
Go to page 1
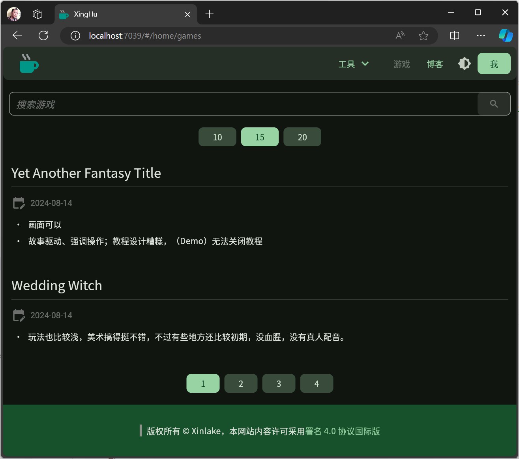click(x=203, y=383)
